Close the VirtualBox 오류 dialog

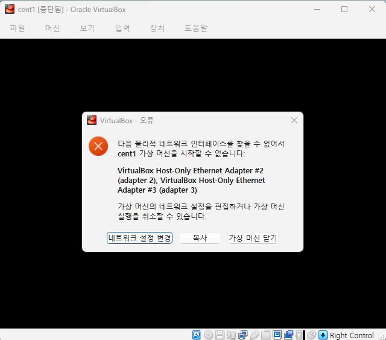click(x=294, y=120)
